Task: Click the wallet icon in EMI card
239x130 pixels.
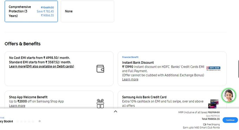Action: point(100,69)
